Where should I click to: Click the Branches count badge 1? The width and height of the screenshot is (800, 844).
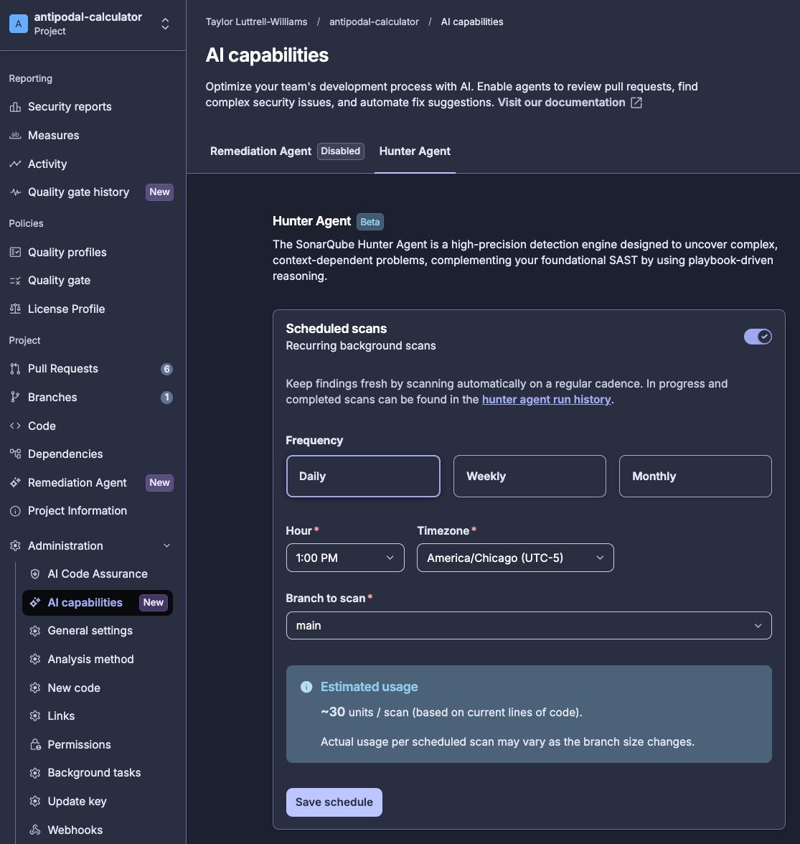click(166, 398)
